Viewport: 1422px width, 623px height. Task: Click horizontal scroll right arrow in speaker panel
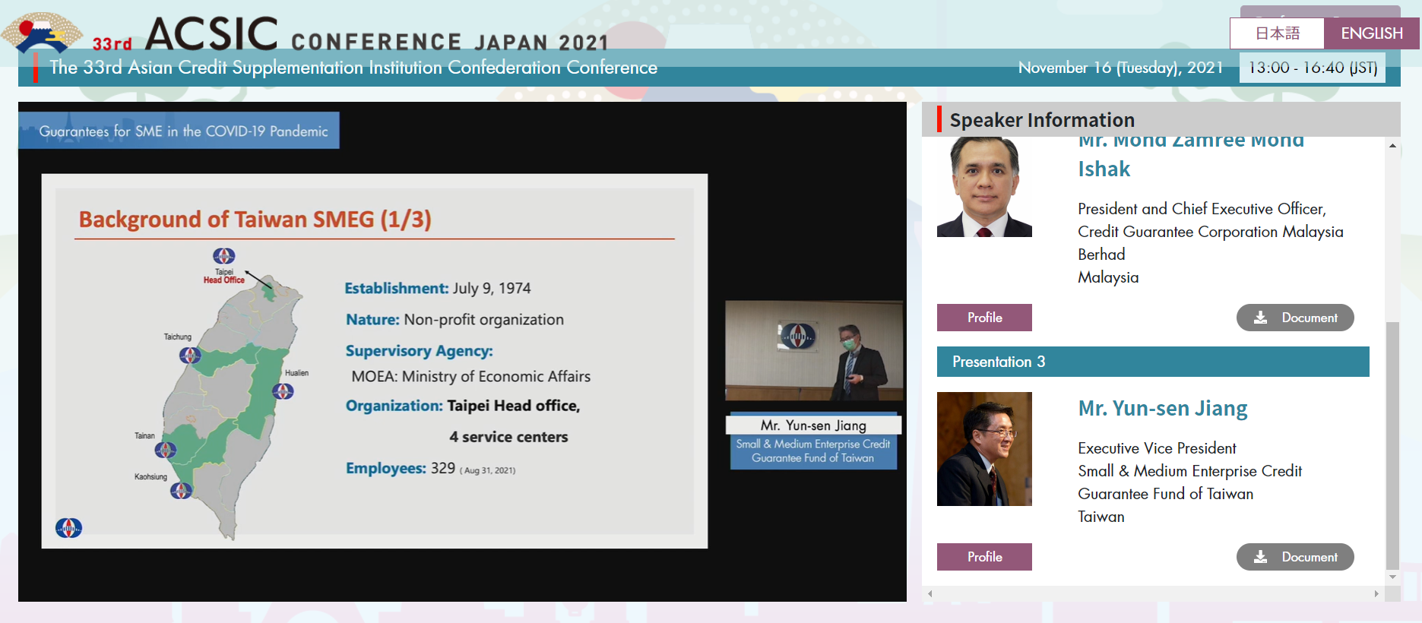coord(1376,594)
